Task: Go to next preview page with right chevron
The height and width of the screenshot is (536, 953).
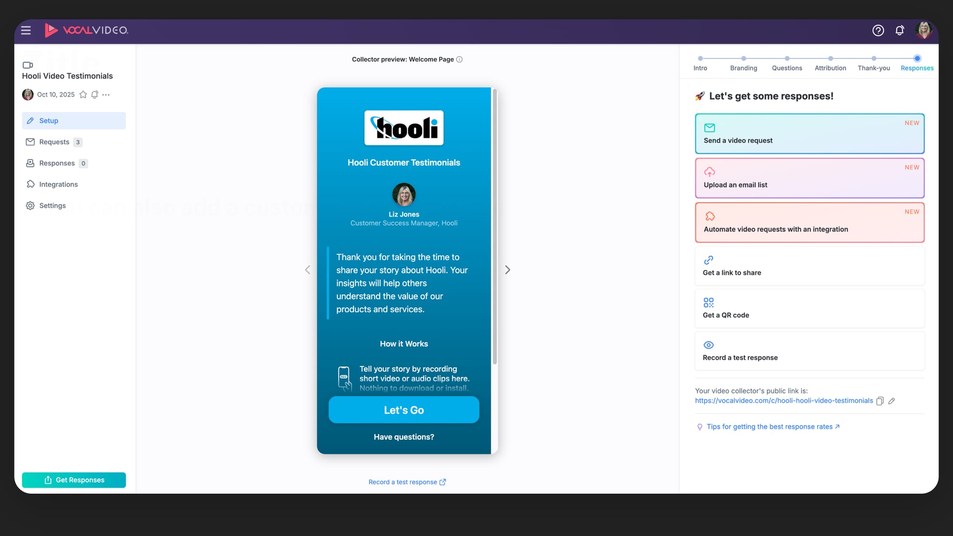Action: click(x=507, y=270)
